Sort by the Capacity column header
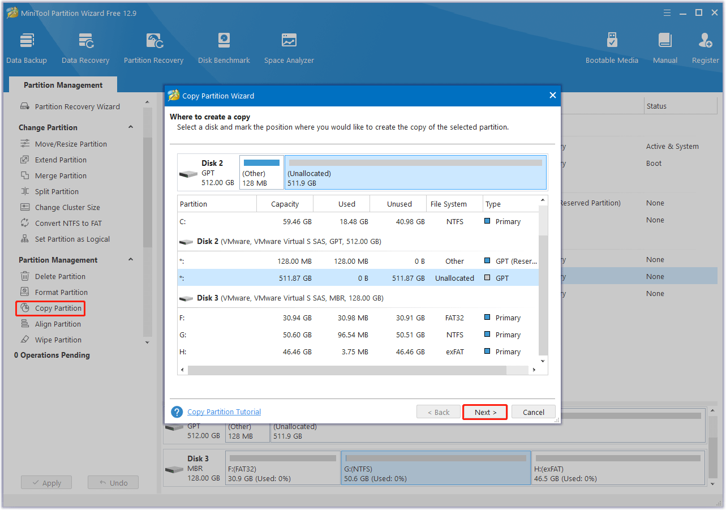The image size is (726, 510). pos(285,204)
